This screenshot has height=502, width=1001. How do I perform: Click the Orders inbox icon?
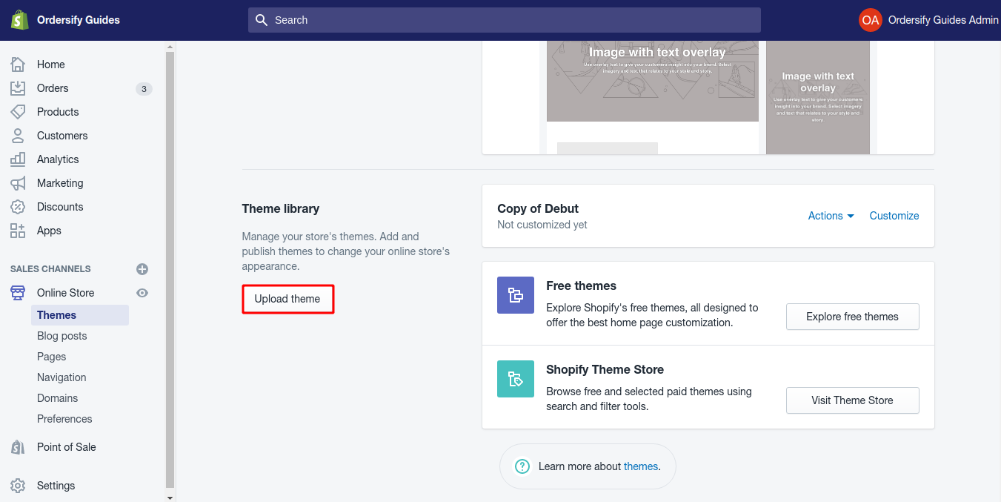(18, 88)
